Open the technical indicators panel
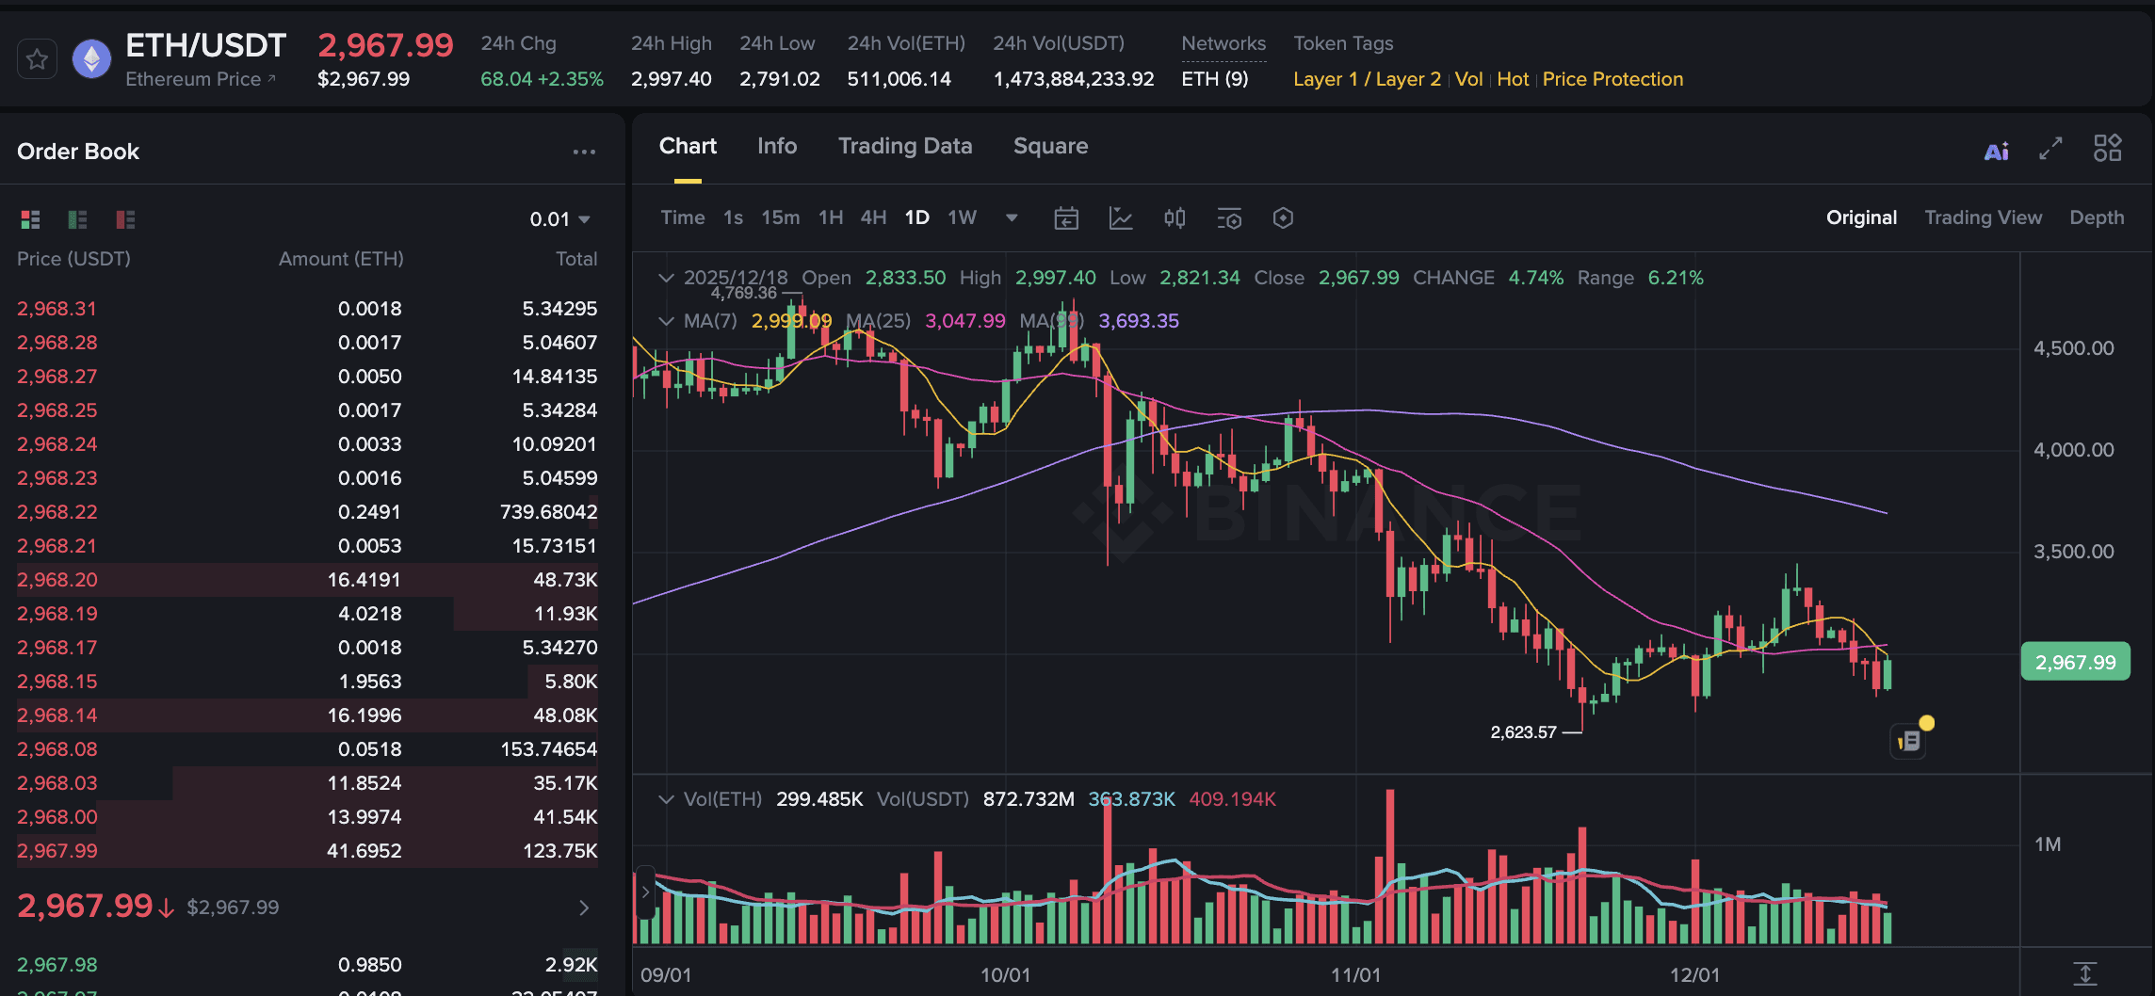 (x=1121, y=217)
